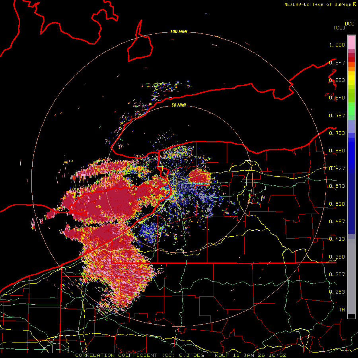Click the 0.253 color scale value

pos(337,292)
